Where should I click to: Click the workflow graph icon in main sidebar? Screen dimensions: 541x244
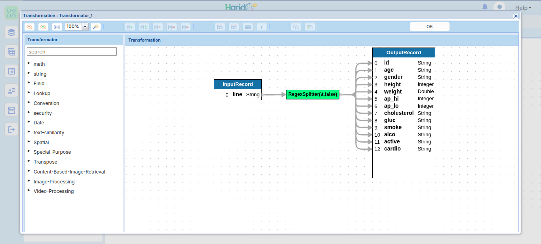click(x=11, y=13)
